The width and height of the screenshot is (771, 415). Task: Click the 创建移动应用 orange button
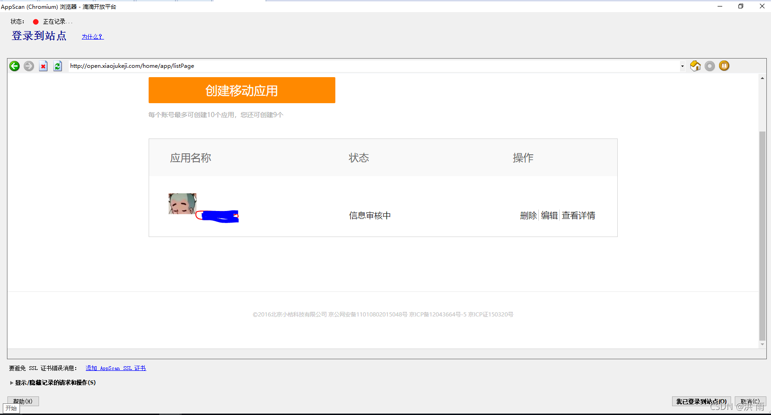(242, 90)
